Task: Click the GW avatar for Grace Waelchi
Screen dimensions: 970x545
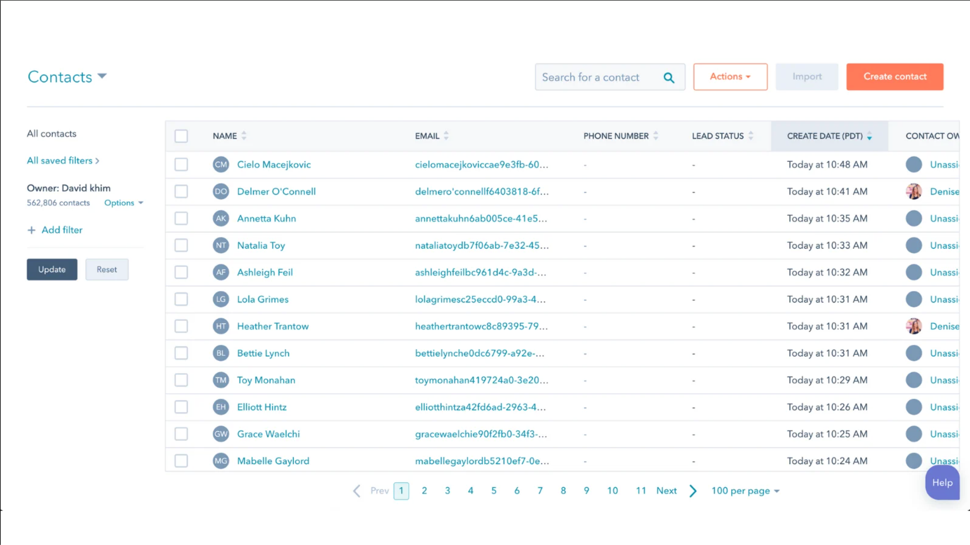Action: click(x=221, y=434)
